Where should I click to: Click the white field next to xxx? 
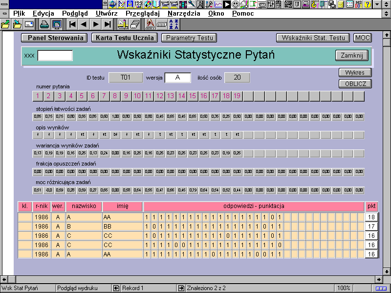(55, 56)
